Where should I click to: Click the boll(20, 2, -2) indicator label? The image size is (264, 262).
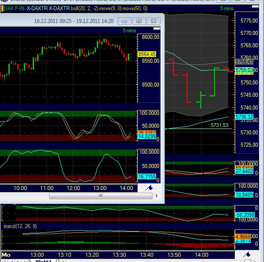pyautogui.click(x=84, y=8)
